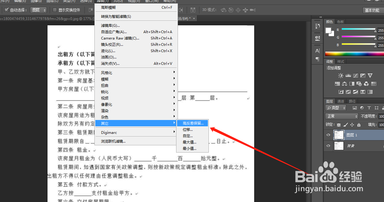The image size is (384, 202).
Task: Add a Levels adjustment (histogram icon)
Action: 348,76
